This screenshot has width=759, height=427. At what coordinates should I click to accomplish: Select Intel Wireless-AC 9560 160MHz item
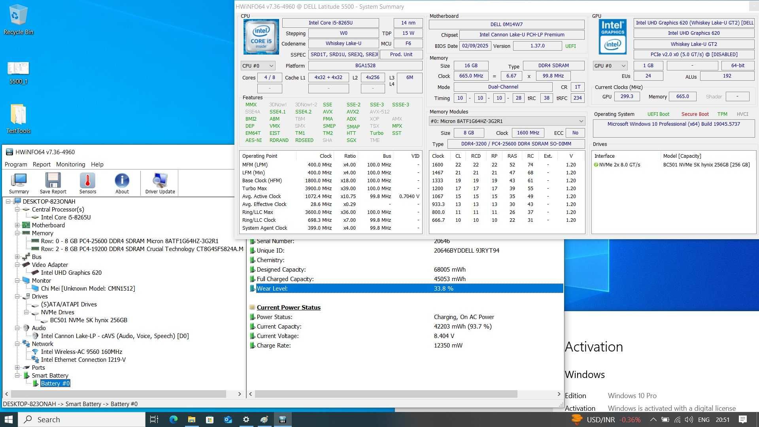click(x=81, y=351)
